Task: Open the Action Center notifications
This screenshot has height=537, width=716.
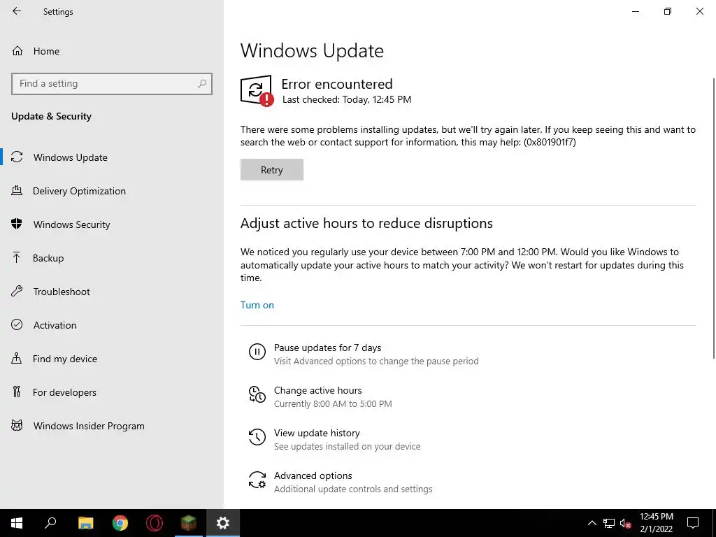Action: [693, 523]
